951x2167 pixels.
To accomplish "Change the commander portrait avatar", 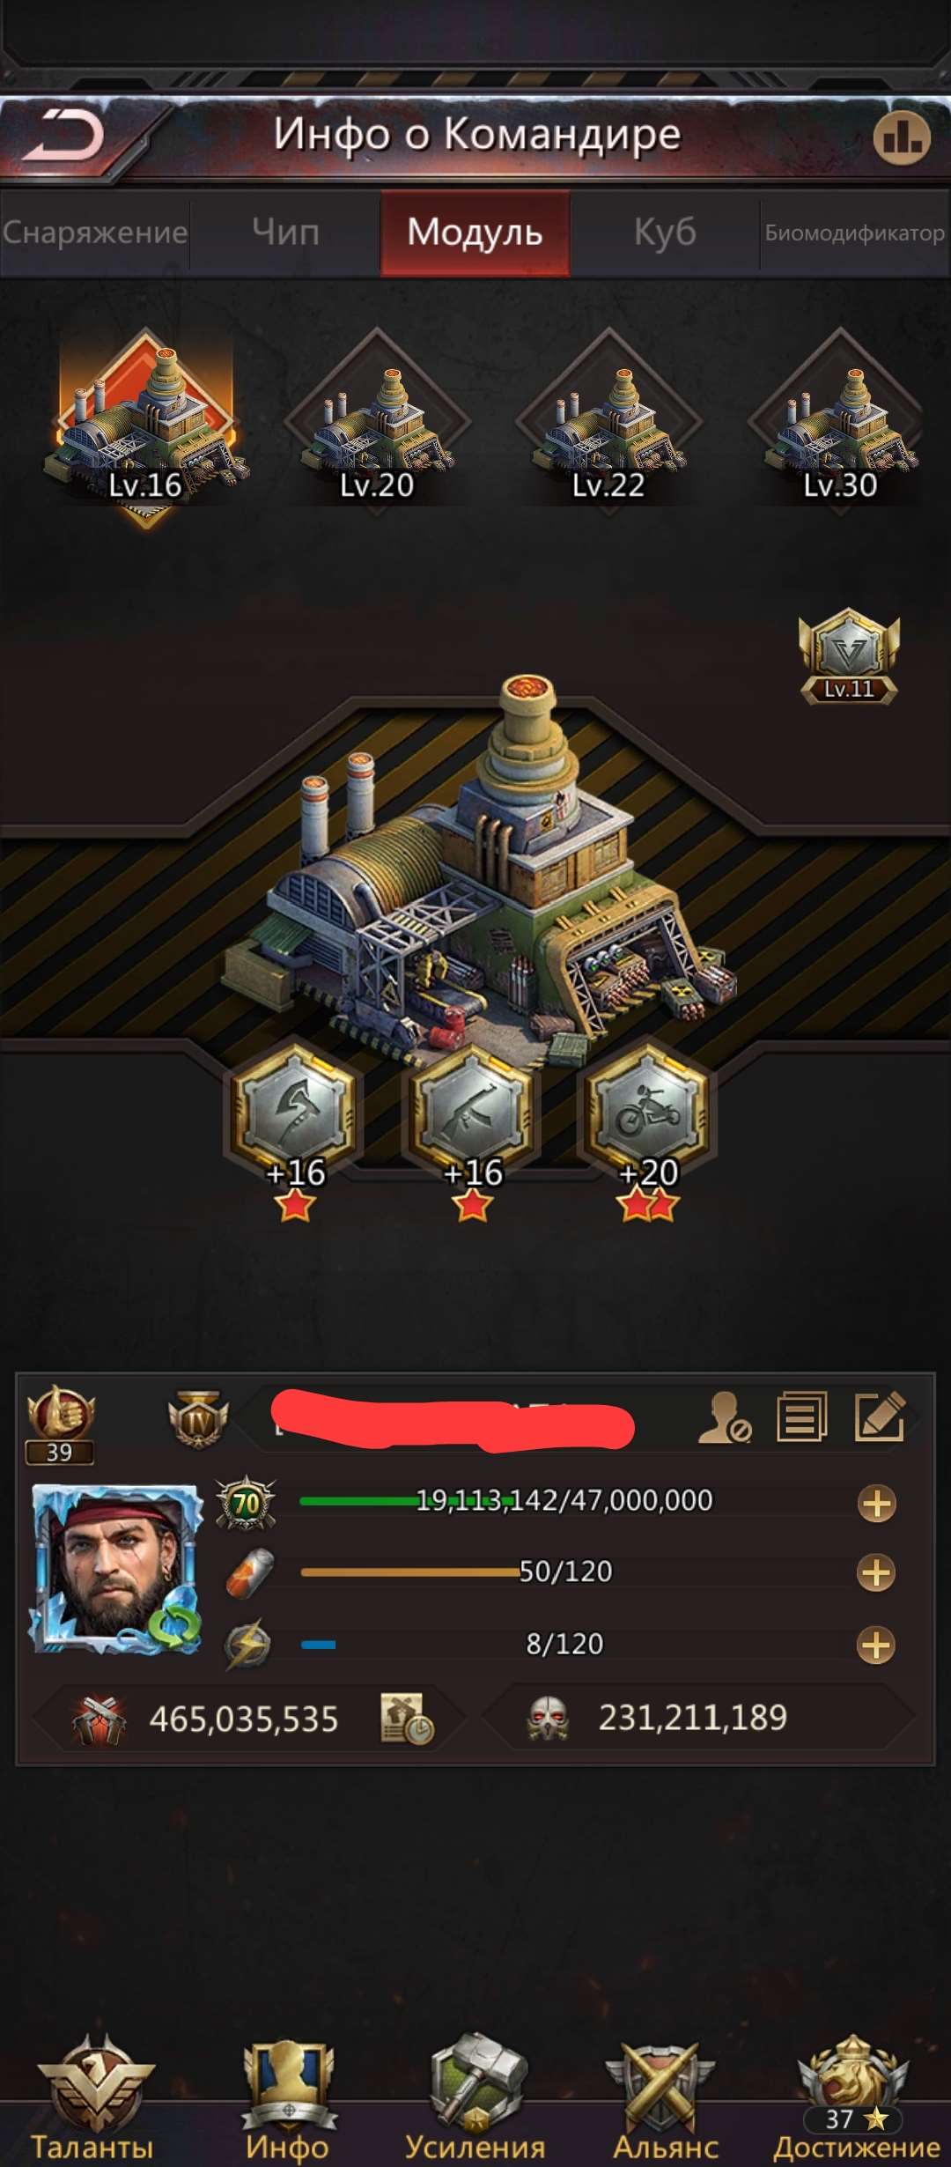I will coord(117,1569).
